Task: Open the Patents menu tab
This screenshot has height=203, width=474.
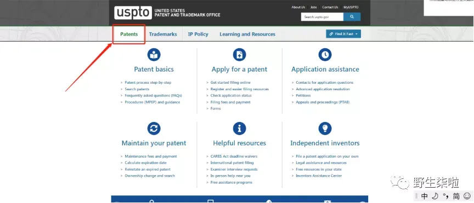Action: [x=129, y=34]
